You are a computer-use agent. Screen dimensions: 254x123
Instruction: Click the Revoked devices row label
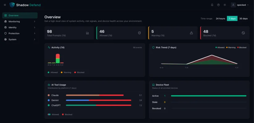click(157, 109)
